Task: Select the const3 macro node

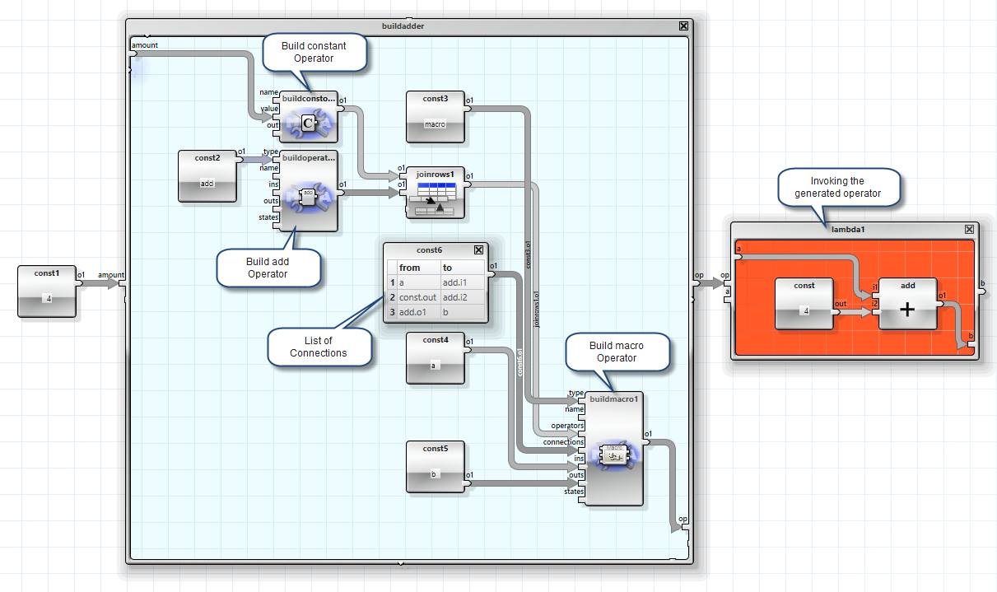Action: click(x=435, y=116)
